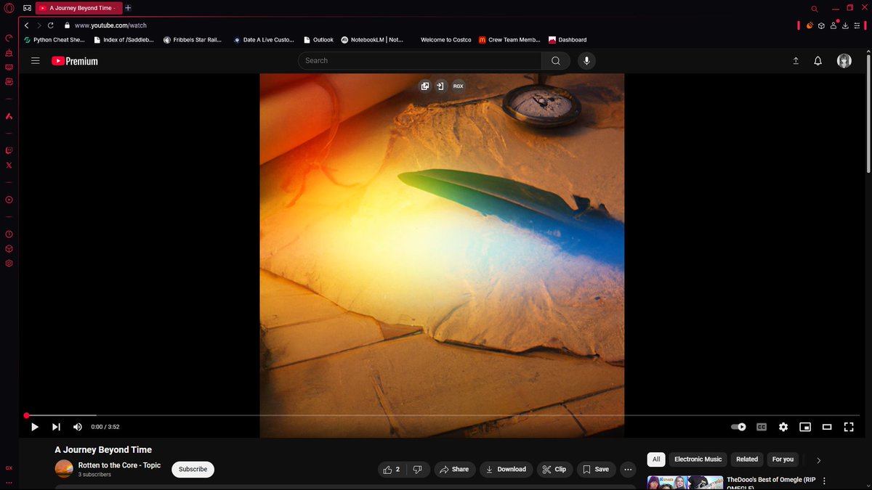
Task: Open History from the sidebar clock icon
Action: click(9, 234)
